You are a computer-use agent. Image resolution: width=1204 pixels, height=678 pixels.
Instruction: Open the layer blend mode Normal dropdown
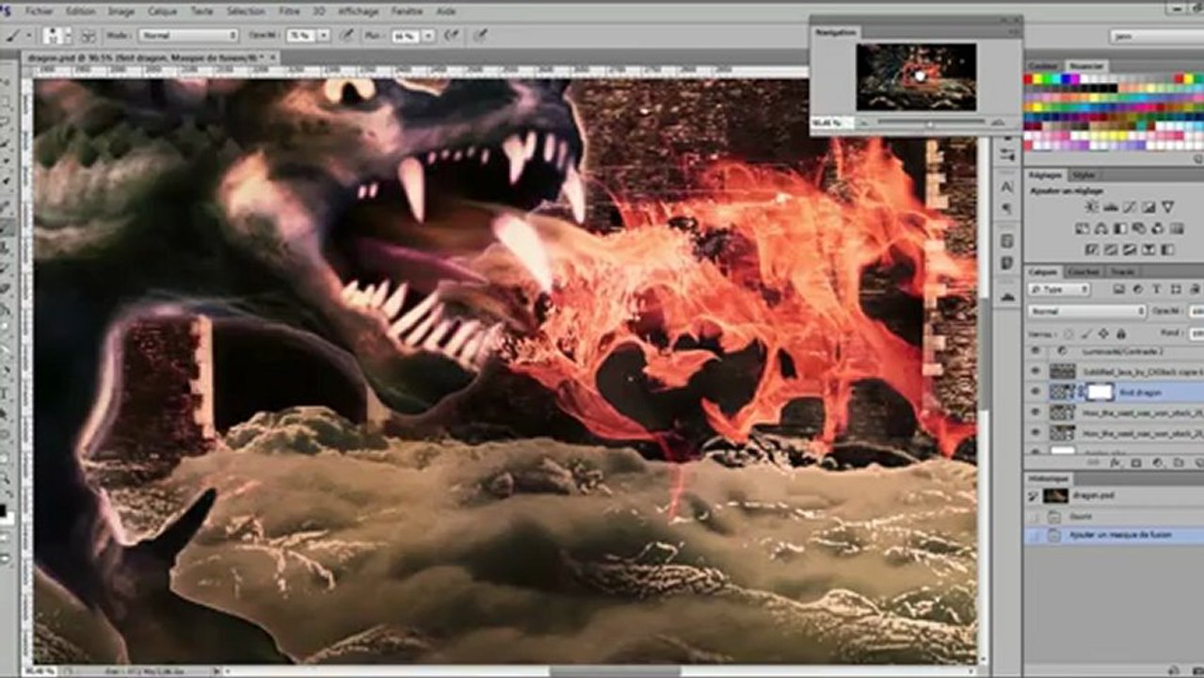[1087, 311]
